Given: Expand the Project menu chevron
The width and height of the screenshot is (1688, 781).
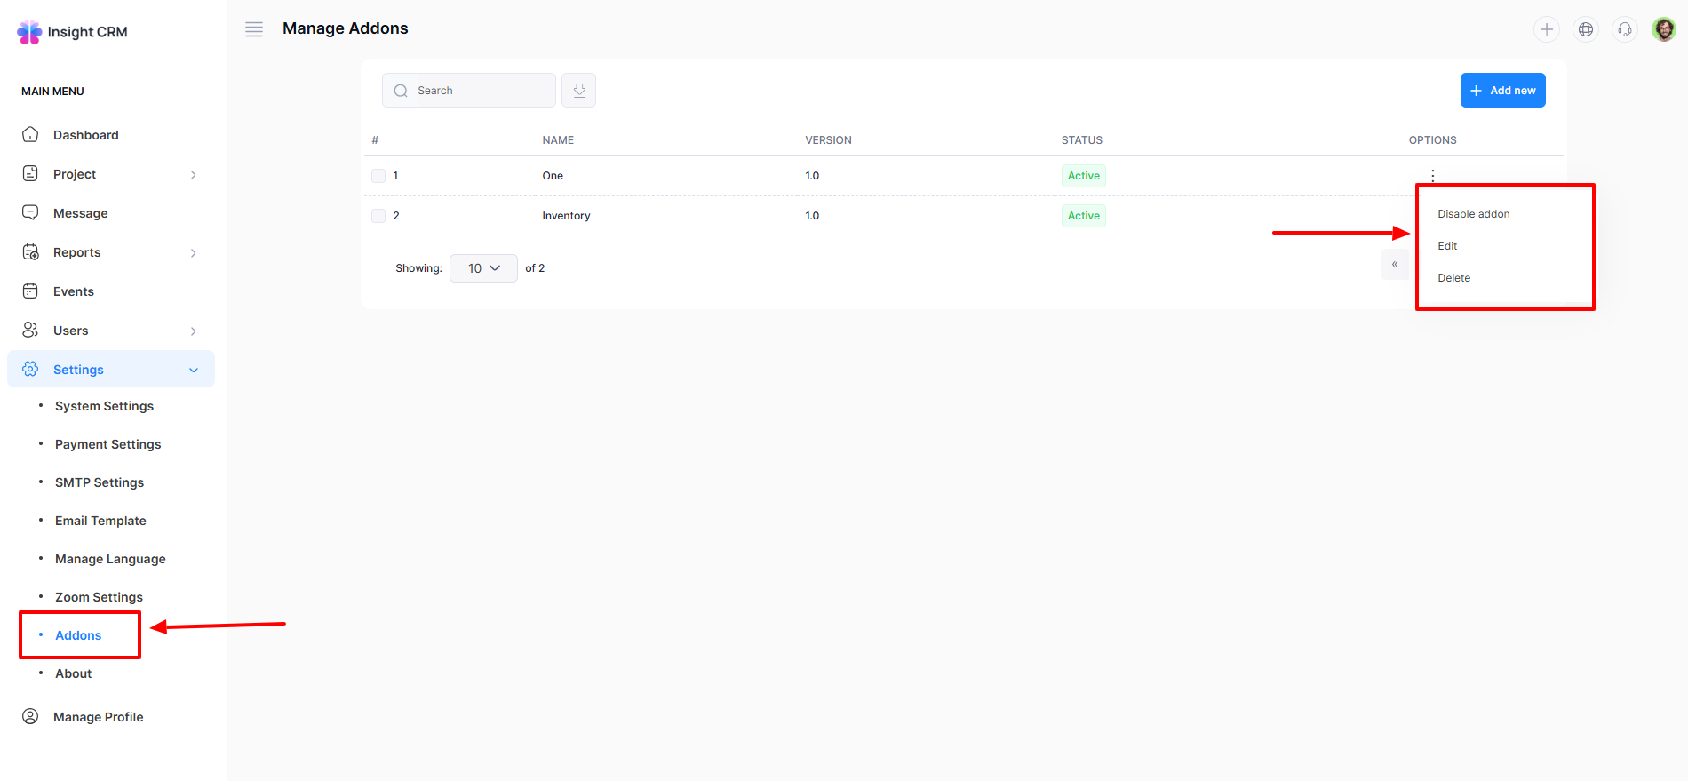Looking at the screenshot, I should [x=193, y=175].
